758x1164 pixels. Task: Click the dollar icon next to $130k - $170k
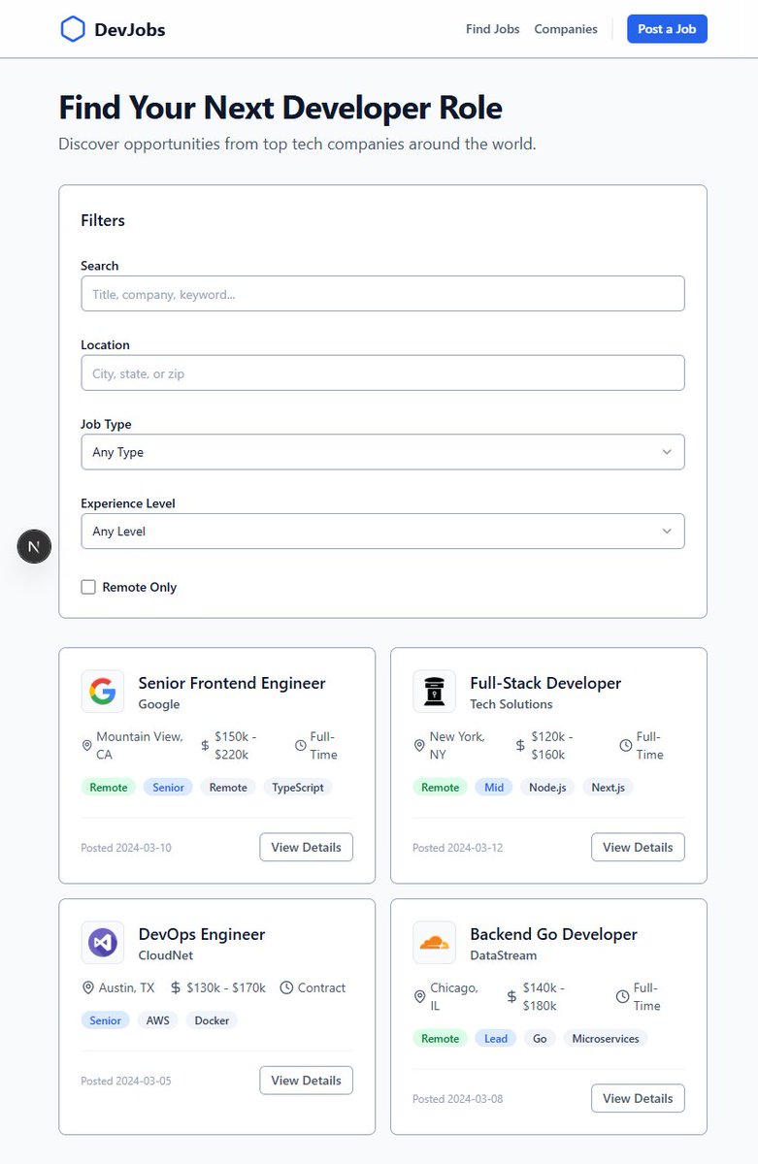(x=176, y=987)
